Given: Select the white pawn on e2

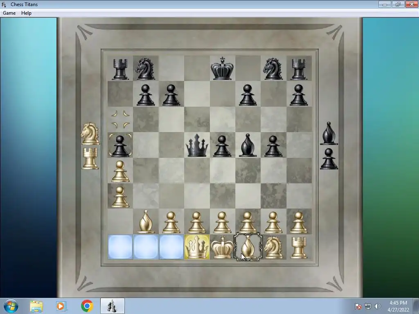Looking at the screenshot, I should pos(222,222).
